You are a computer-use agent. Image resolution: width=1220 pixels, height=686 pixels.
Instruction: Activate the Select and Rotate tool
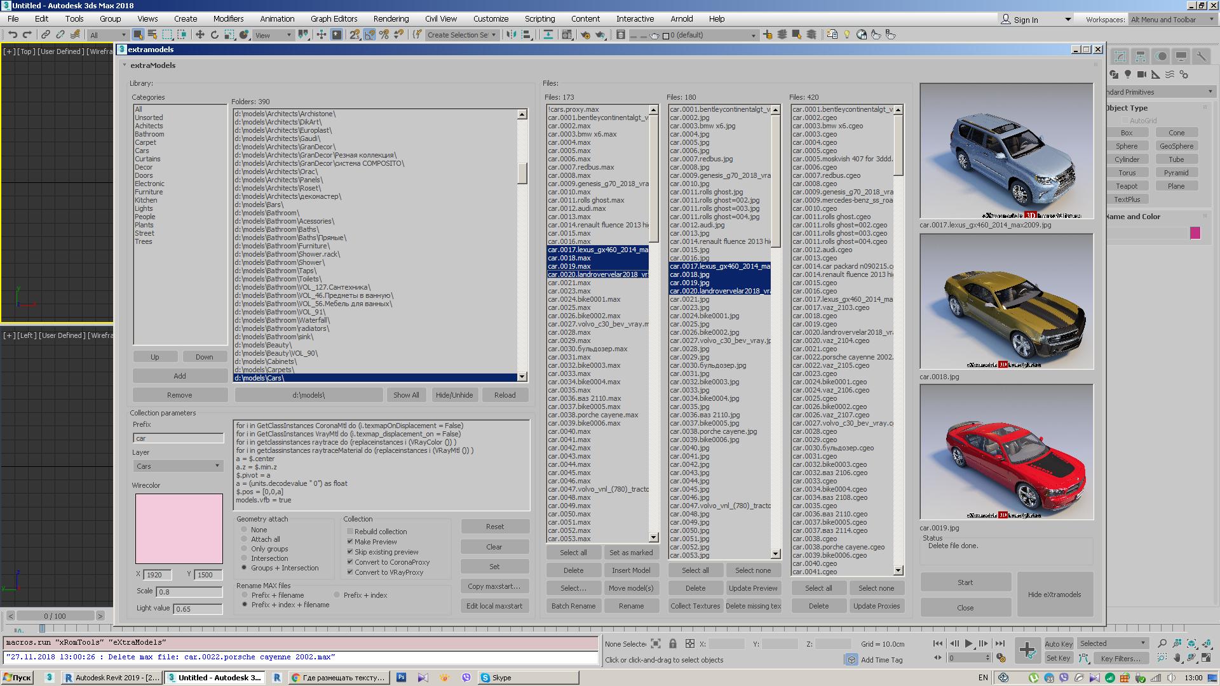[x=215, y=35]
